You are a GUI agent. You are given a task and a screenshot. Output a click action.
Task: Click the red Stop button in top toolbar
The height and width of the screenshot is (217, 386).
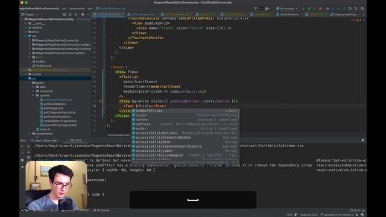coord(320,8)
